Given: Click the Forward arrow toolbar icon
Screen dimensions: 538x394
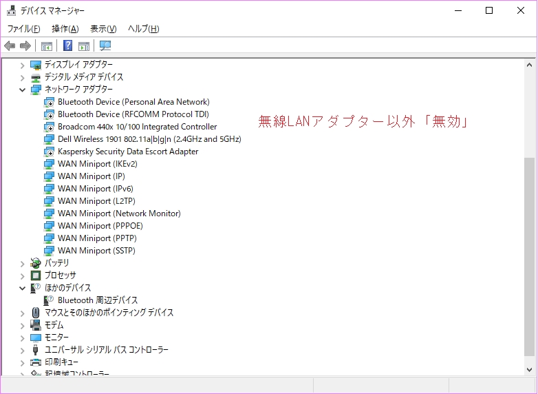Looking at the screenshot, I should coord(25,45).
